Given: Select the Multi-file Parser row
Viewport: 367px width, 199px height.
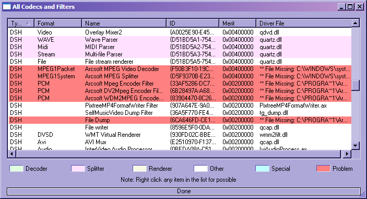Looking at the screenshot, I should coord(180,54).
